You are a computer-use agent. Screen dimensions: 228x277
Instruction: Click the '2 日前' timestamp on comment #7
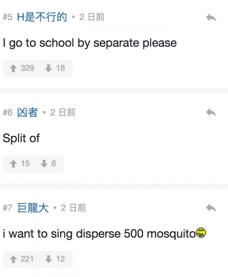73,208
